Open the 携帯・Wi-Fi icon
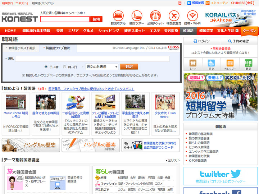 coord(192,16)
